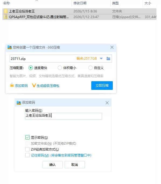Click the 360压缩 icon in compress dialog title

(10, 47)
